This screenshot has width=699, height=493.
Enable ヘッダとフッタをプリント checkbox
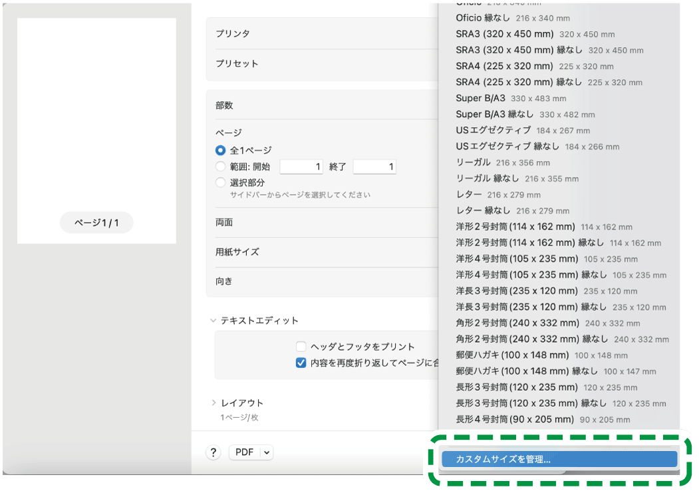[301, 347]
